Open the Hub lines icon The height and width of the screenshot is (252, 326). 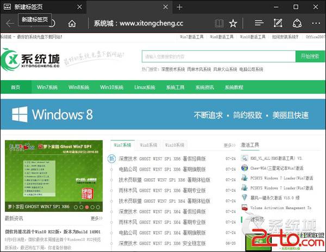[x=259, y=23]
